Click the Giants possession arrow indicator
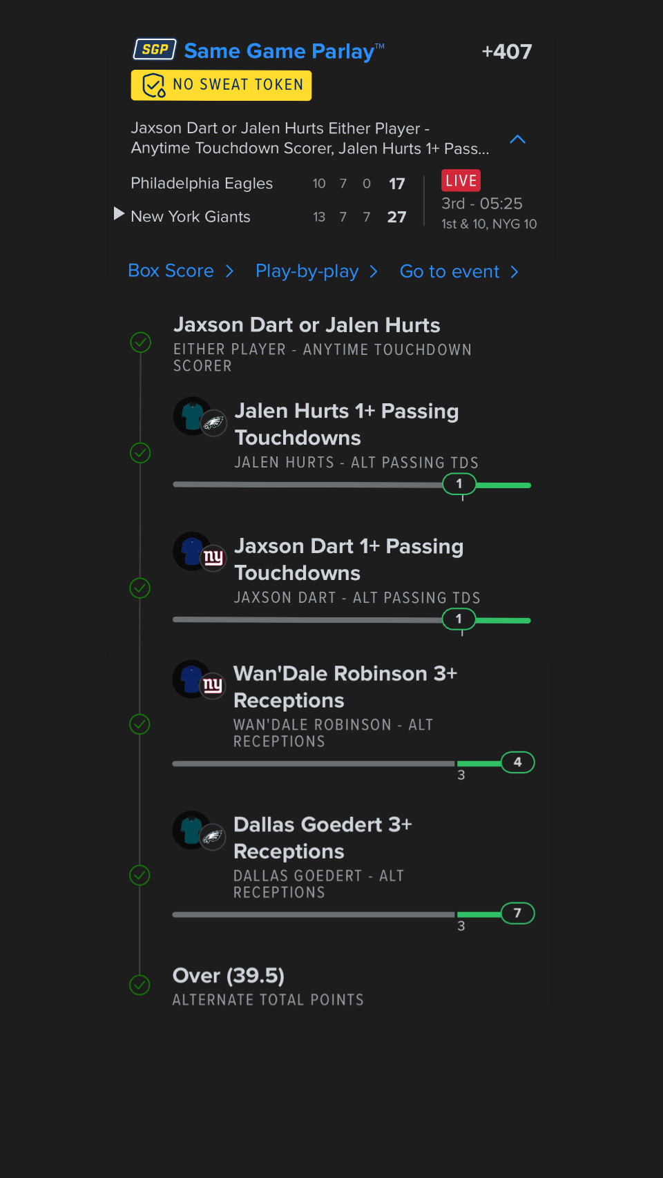The image size is (663, 1178). click(x=119, y=214)
